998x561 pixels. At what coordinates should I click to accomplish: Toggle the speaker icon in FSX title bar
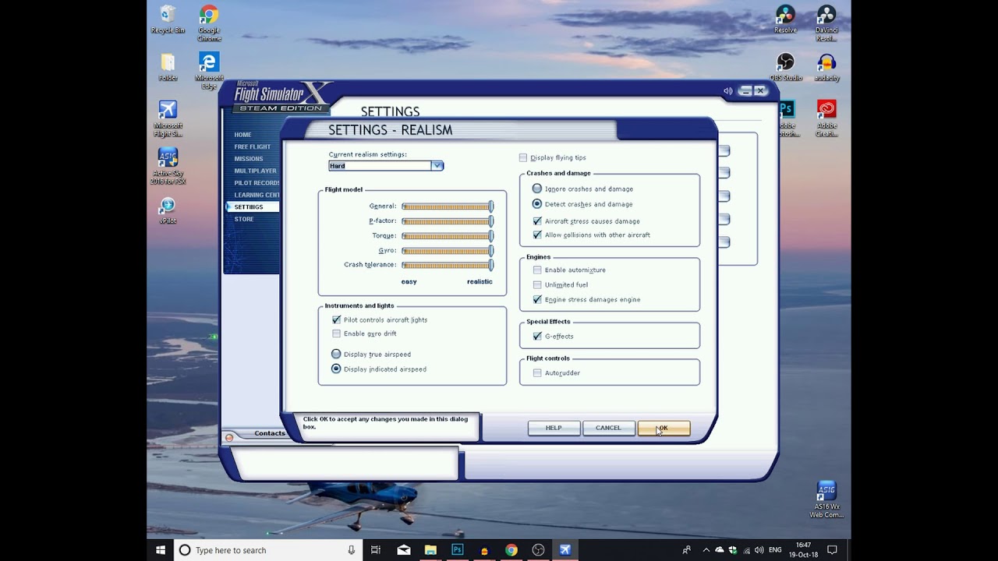(727, 91)
